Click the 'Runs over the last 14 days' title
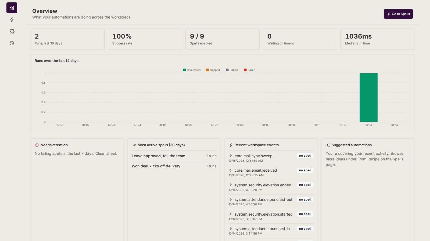The image size is (430, 241). tap(56, 61)
